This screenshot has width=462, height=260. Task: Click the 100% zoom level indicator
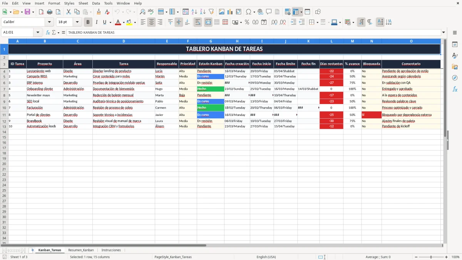point(455,257)
